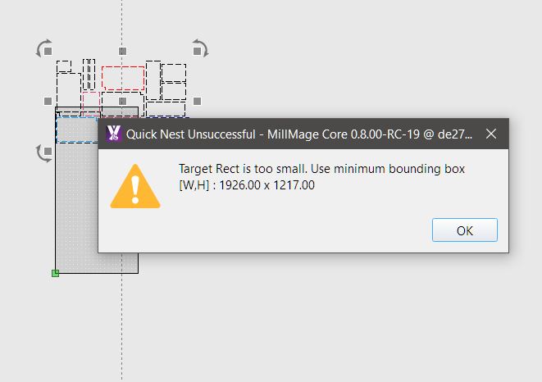
Task: Select the middle-right square selection handle
Action: tap(197, 101)
